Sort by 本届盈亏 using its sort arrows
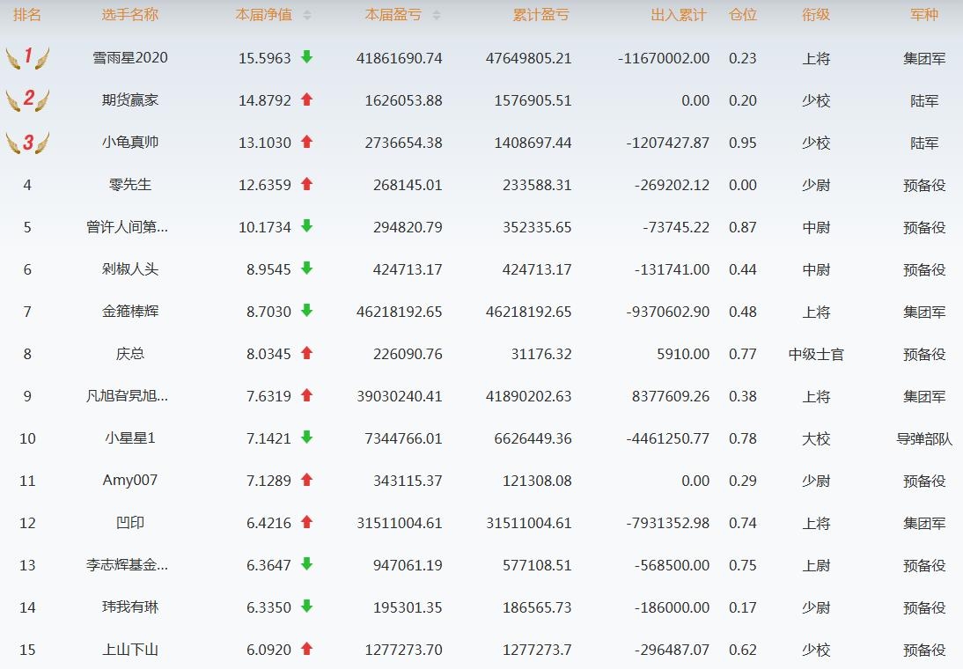Viewport: 963px width, 669px height. click(x=437, y=15)
